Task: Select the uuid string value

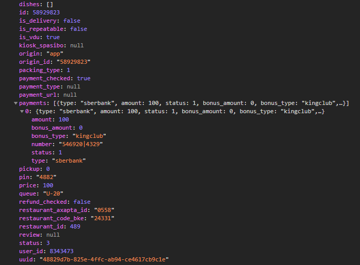Action: [x=104, y=259]
